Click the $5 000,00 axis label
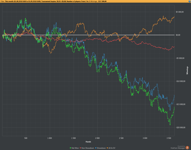 180,12
